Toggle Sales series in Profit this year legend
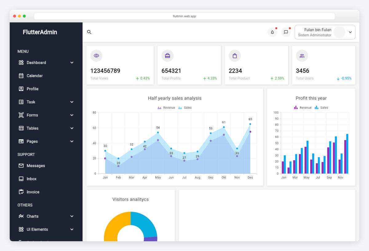Image resolution: width=369 pixels, height=251 pixels. (x=321, y=108)
